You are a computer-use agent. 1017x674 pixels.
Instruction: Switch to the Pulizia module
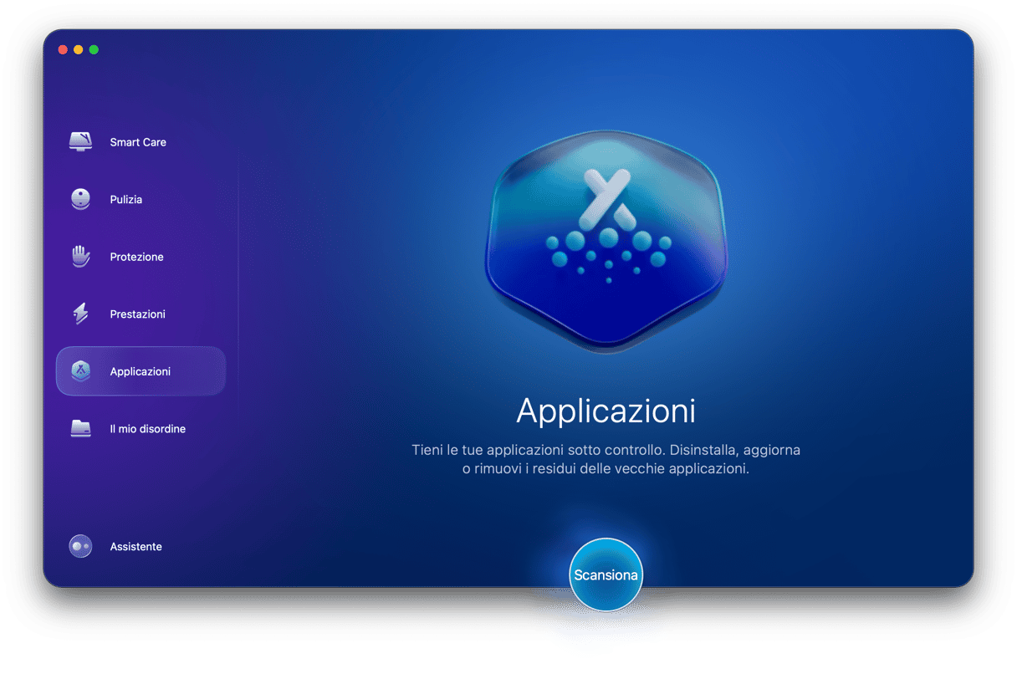click(141, 200)
